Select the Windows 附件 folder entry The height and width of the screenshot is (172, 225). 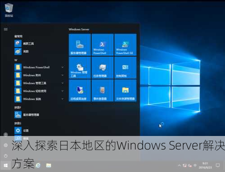(40, 75)
